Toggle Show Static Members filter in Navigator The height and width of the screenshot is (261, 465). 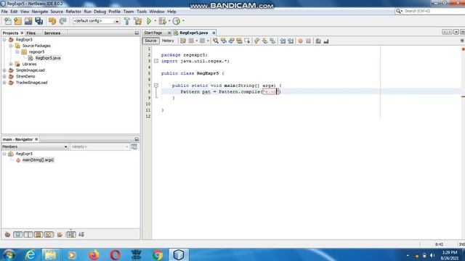click(x=28, y=235)
